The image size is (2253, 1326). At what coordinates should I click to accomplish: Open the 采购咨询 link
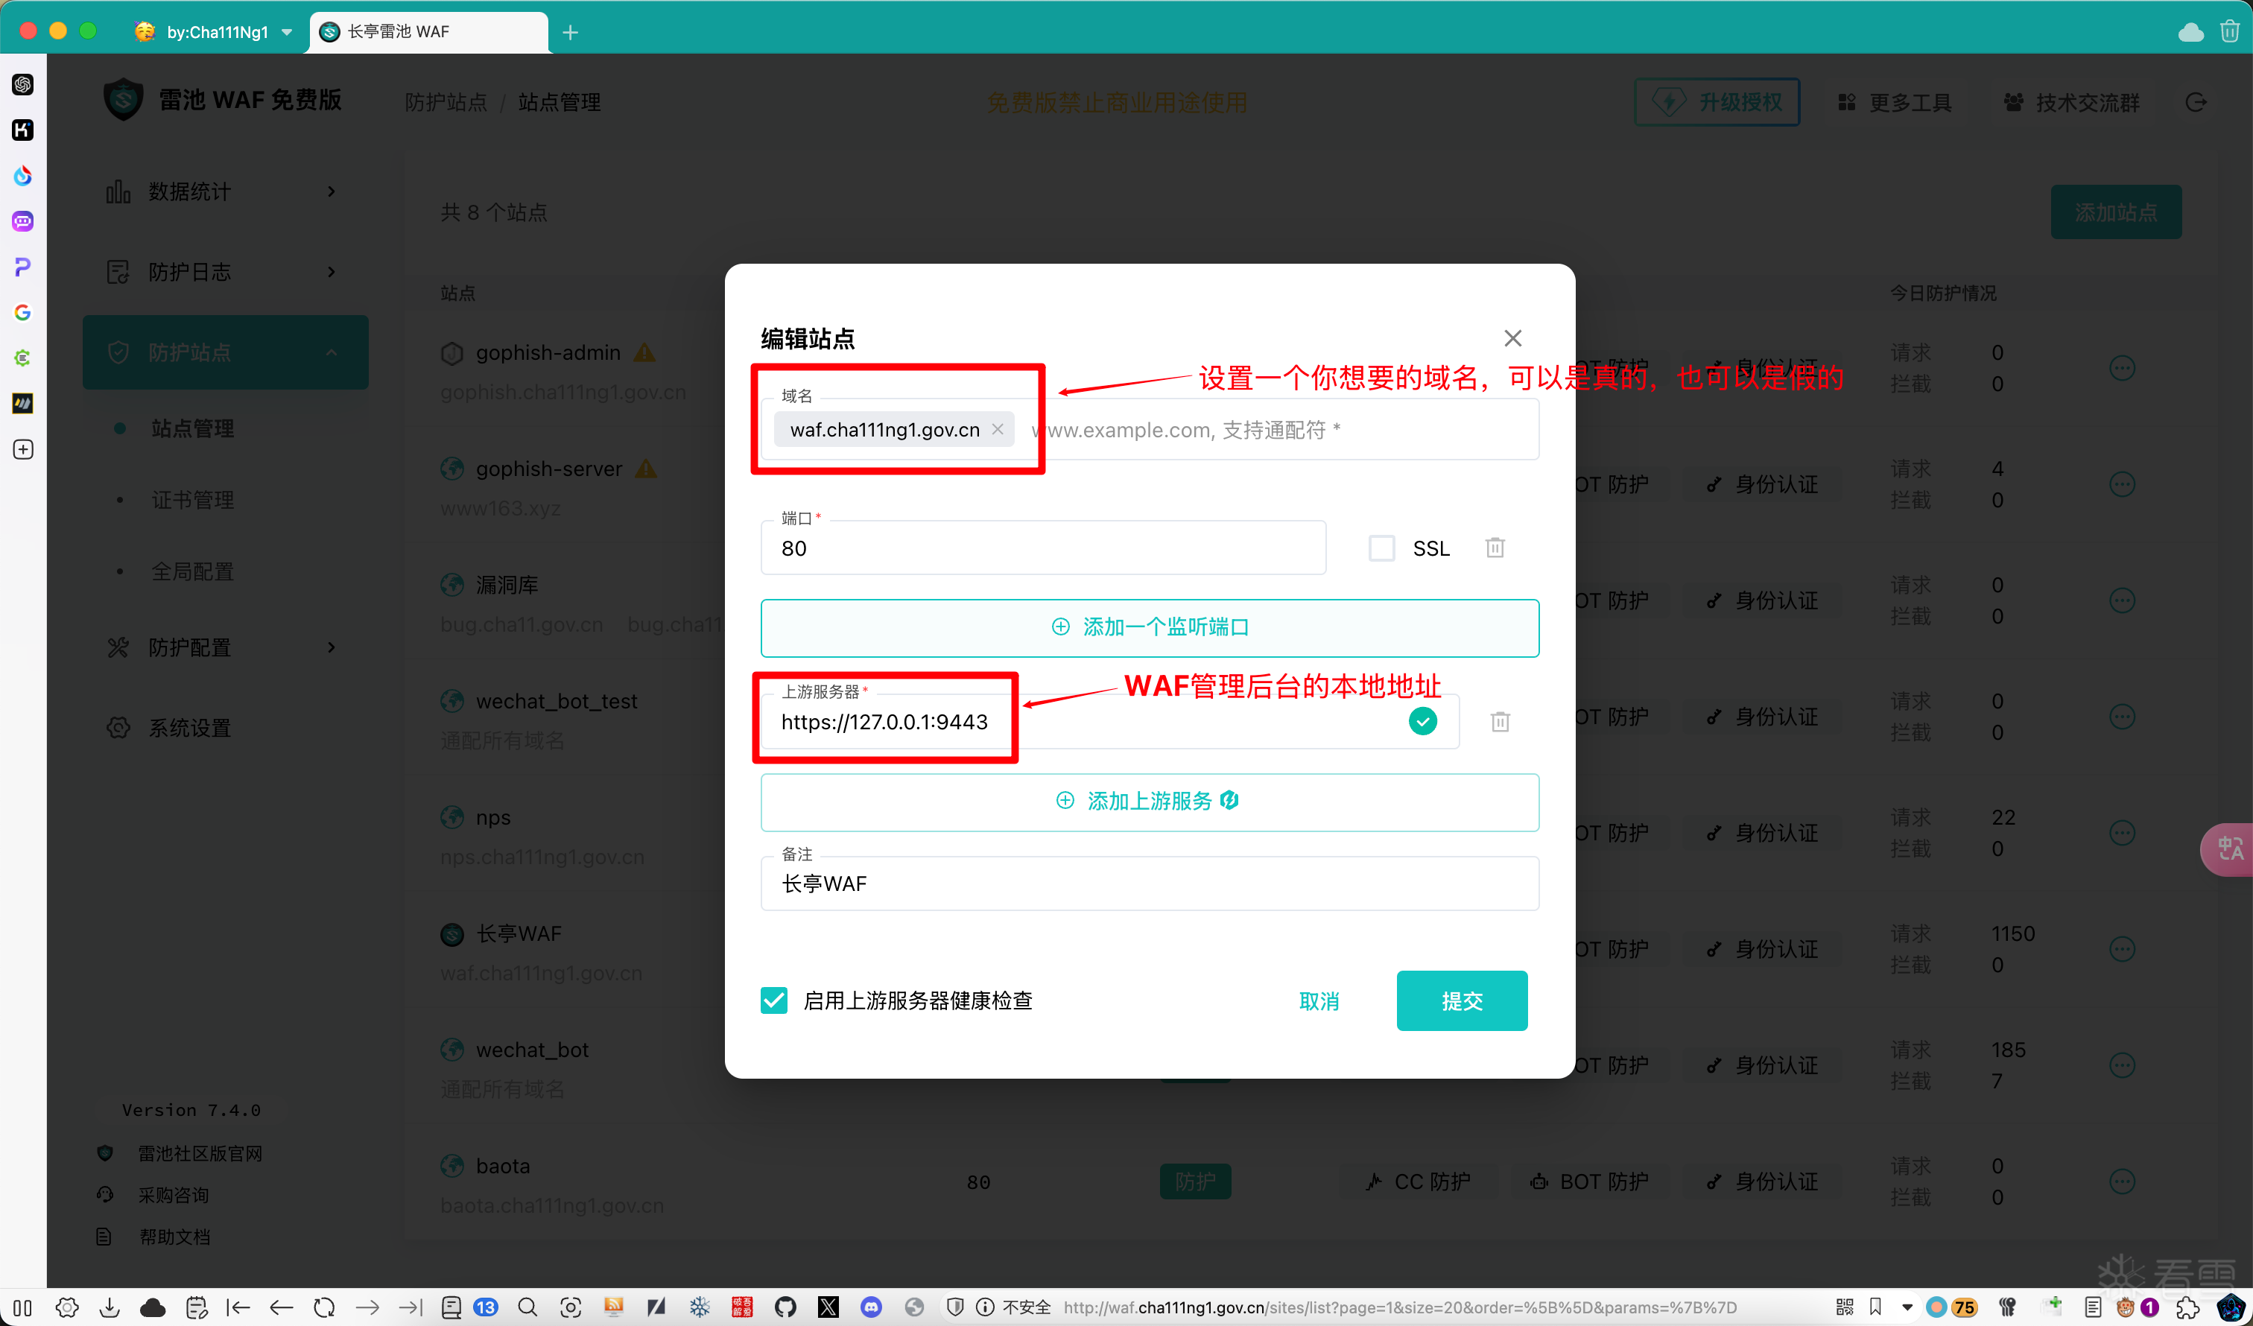[174, 1196]
